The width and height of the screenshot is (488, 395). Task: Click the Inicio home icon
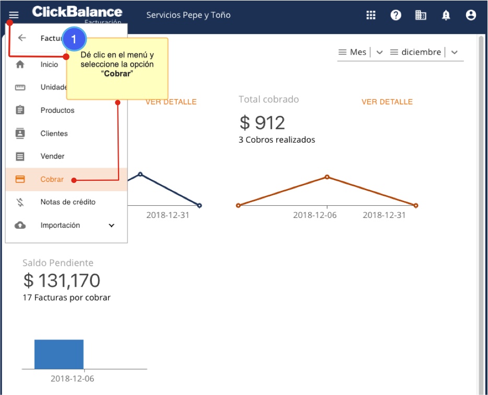click(x=20, y=65)
